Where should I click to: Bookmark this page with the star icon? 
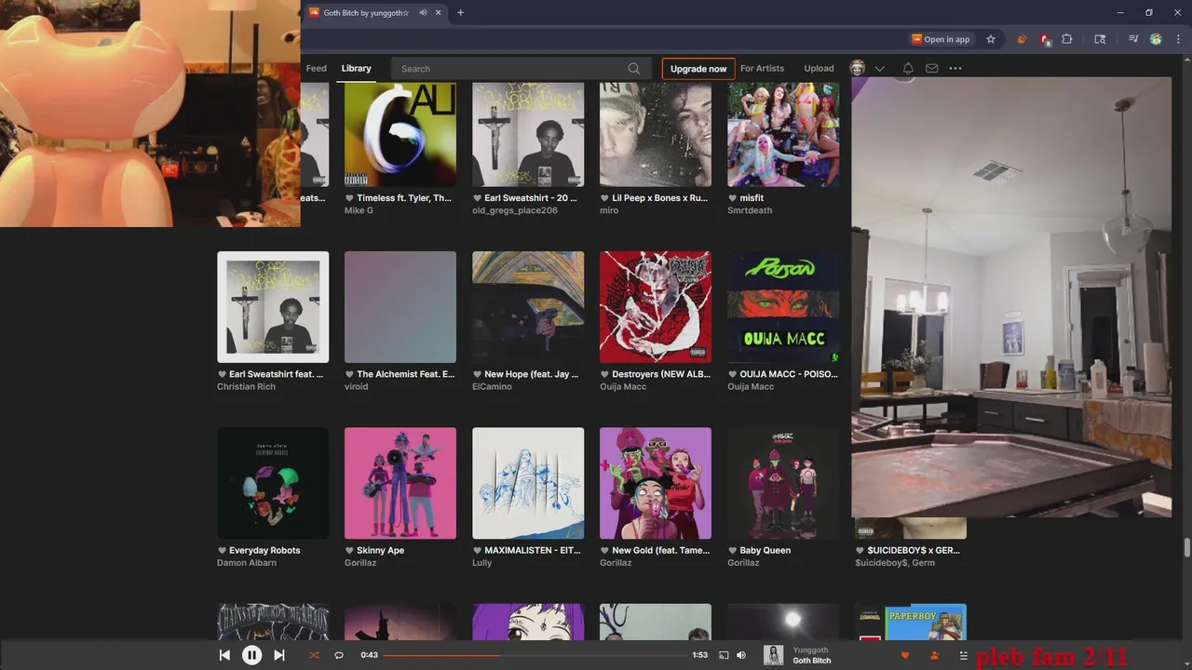pyautogui.click(x=991, y=39)
